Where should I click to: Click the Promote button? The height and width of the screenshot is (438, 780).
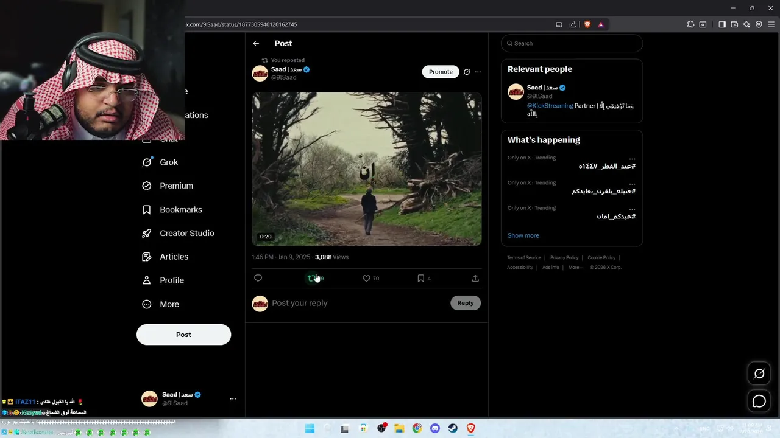(441, 72)
